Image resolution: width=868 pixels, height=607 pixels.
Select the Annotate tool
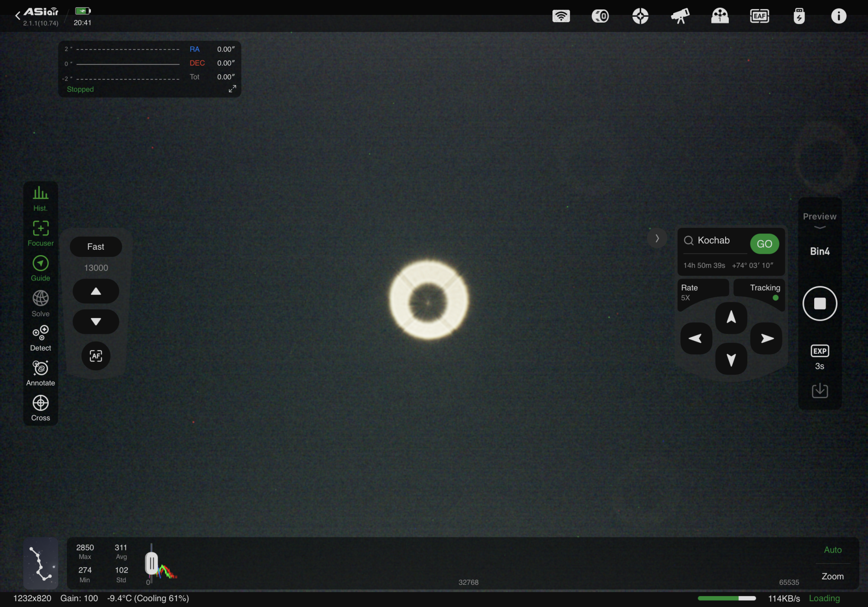(40, 374)
